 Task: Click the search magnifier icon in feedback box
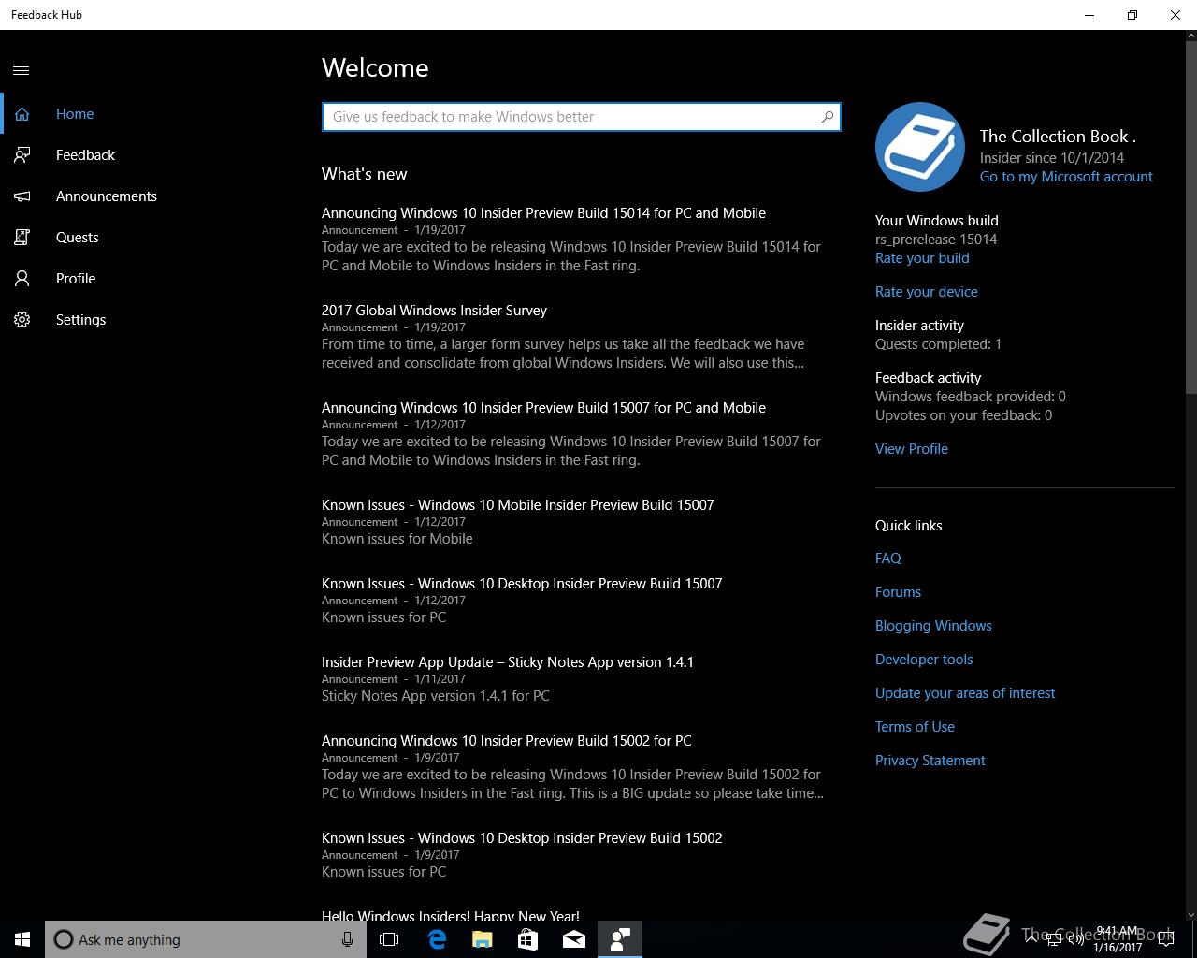tap(828, 117)
